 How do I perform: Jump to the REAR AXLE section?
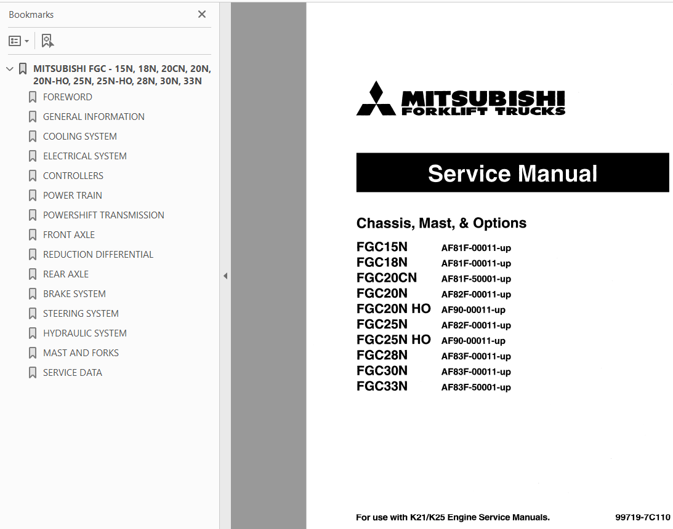point(66,274)
